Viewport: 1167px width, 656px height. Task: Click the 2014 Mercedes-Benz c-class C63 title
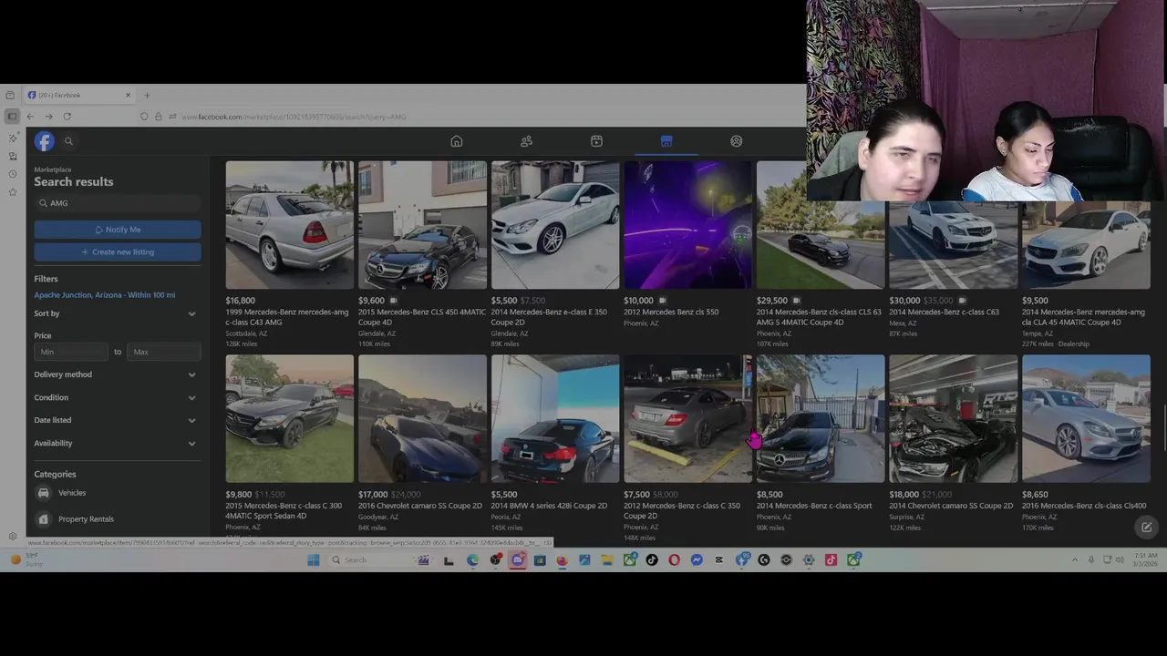pos(944,312)
